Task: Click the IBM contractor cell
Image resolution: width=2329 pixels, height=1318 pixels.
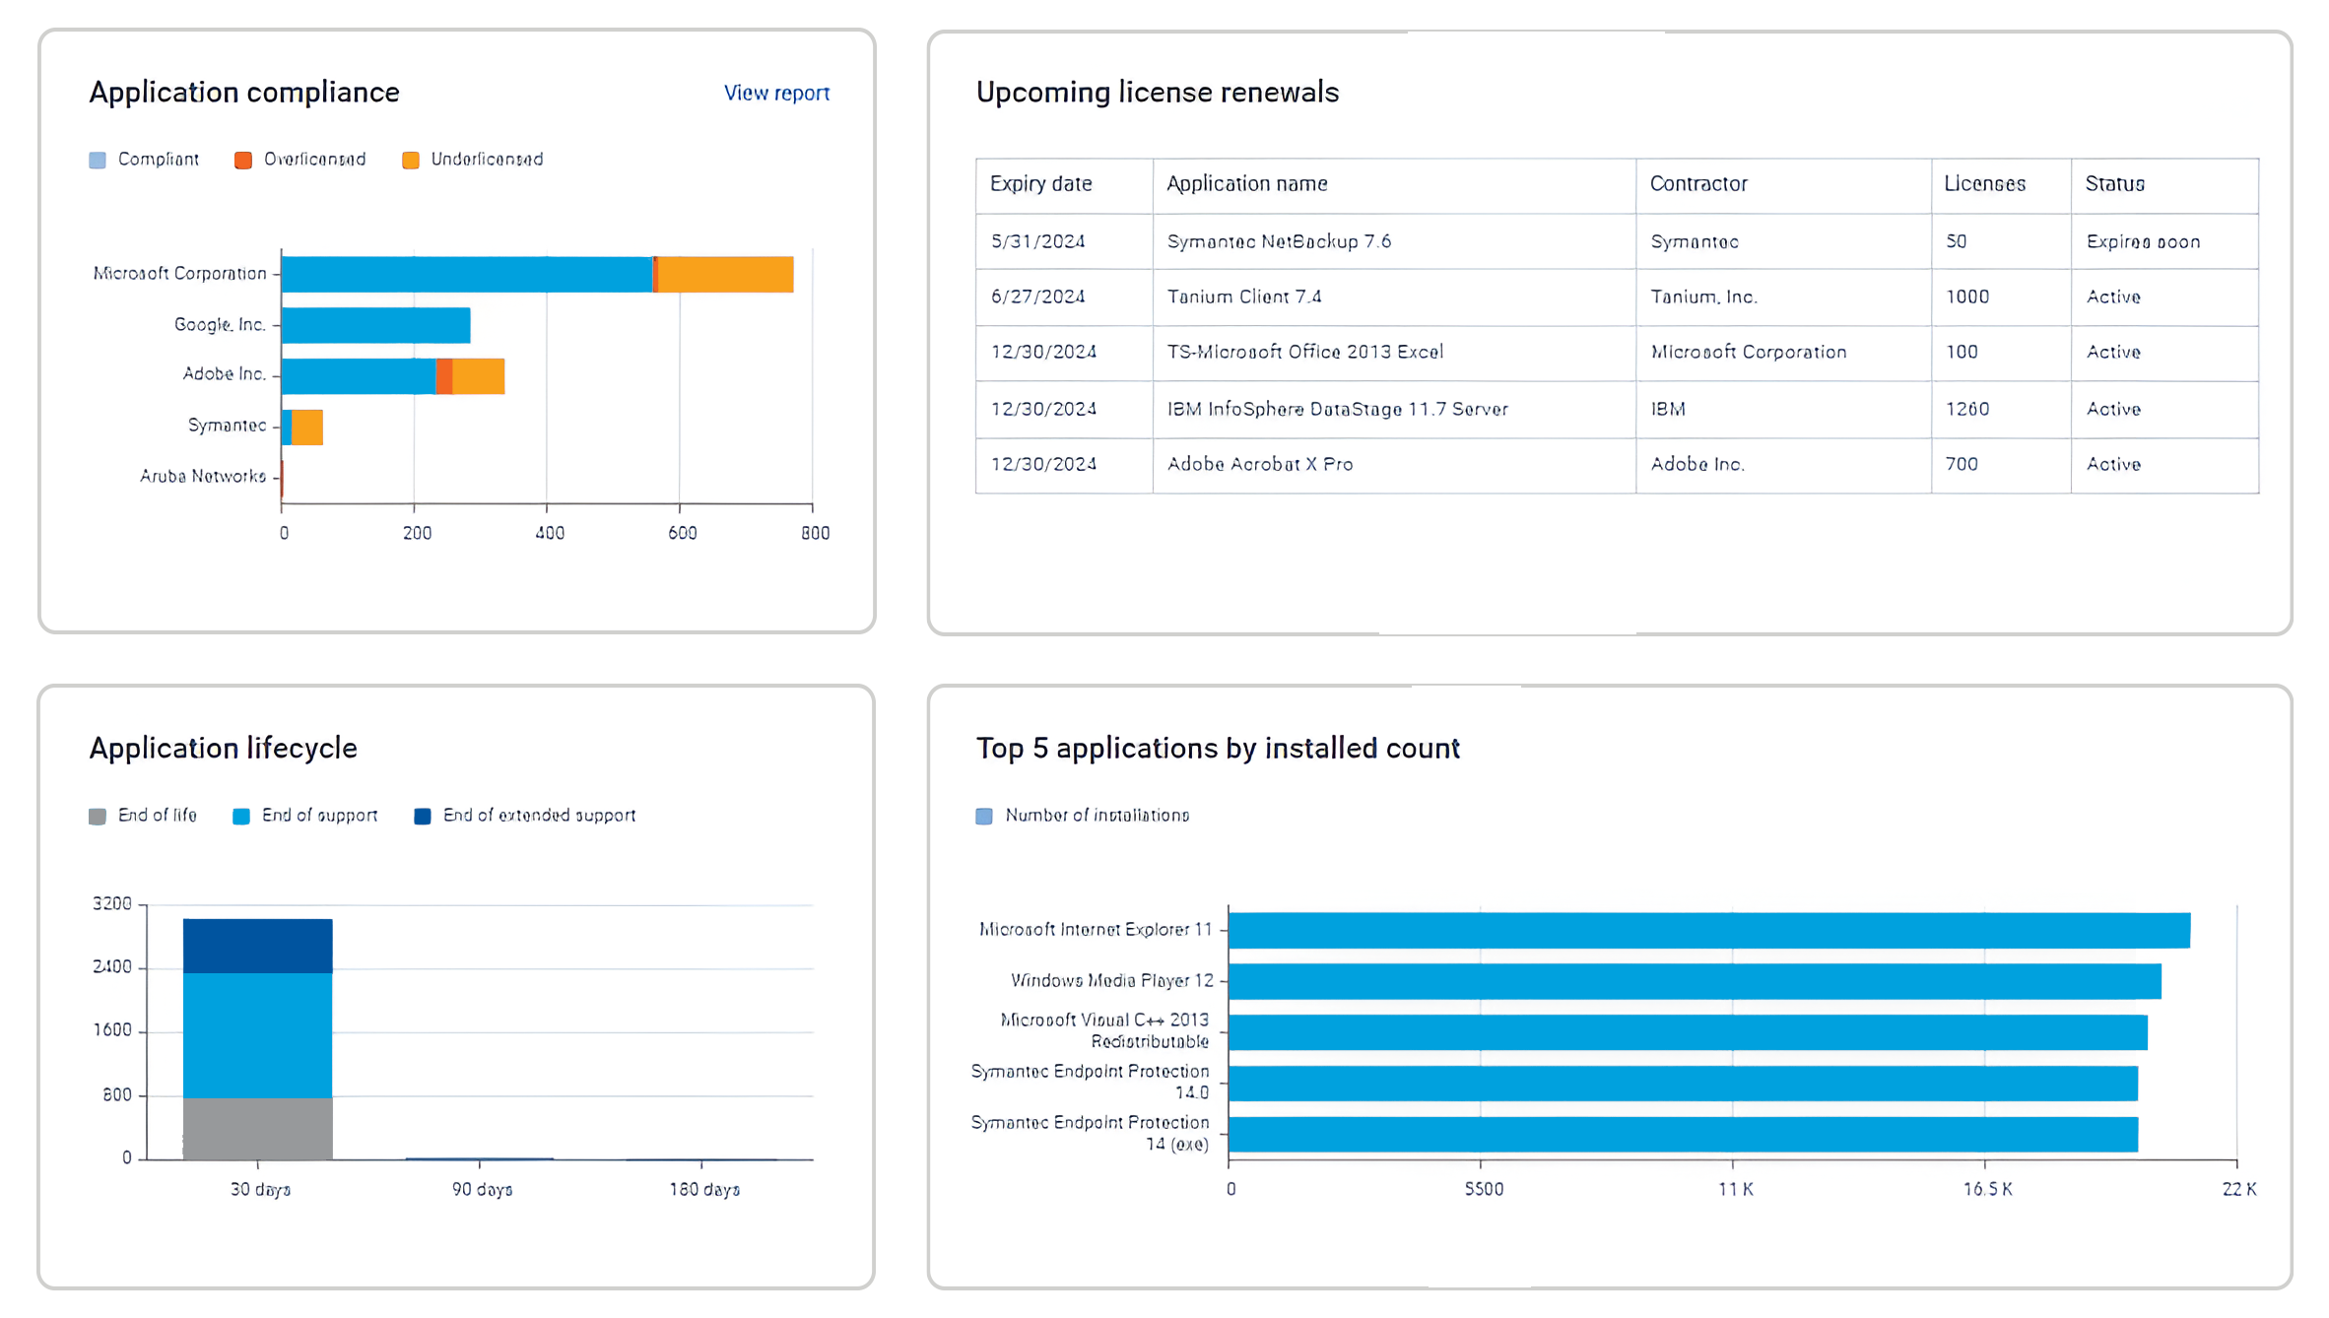Action: tap(1783, 410)
